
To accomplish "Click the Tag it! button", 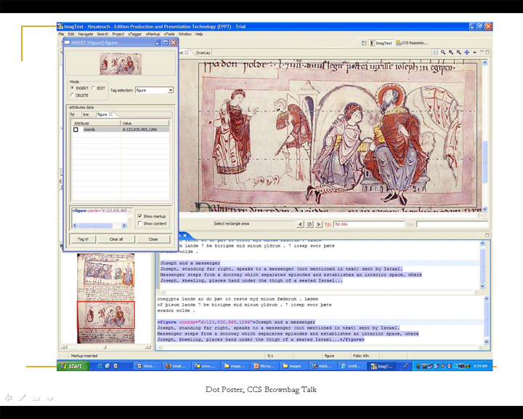I will pos(83,239).
